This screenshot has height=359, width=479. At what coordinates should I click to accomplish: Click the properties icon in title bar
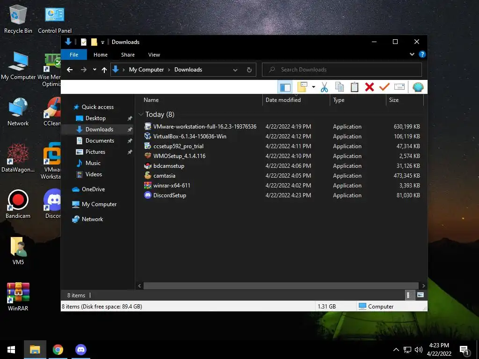(x=83, y=42)
